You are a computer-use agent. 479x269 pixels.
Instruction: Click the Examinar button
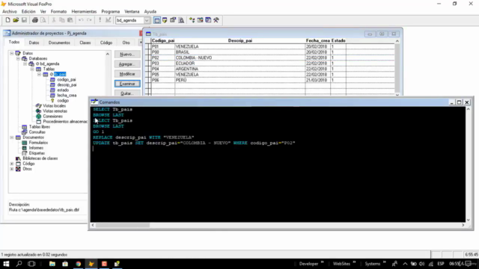[x=127, y=84]
